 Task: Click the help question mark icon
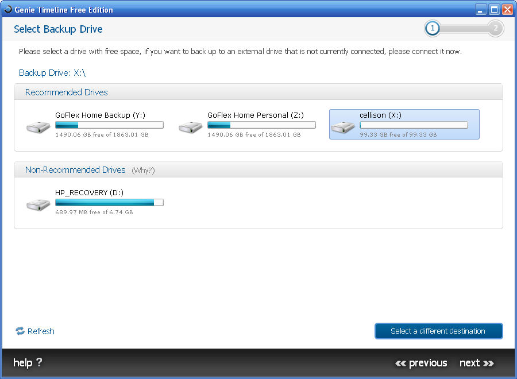click(x=39, y=362)
